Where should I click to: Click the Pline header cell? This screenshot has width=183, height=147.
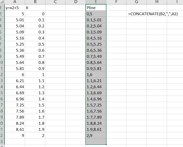click(x=96, y=8)
